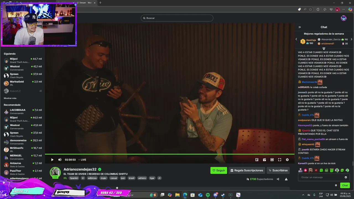Open browser essentials heart icon

(331, 9)
